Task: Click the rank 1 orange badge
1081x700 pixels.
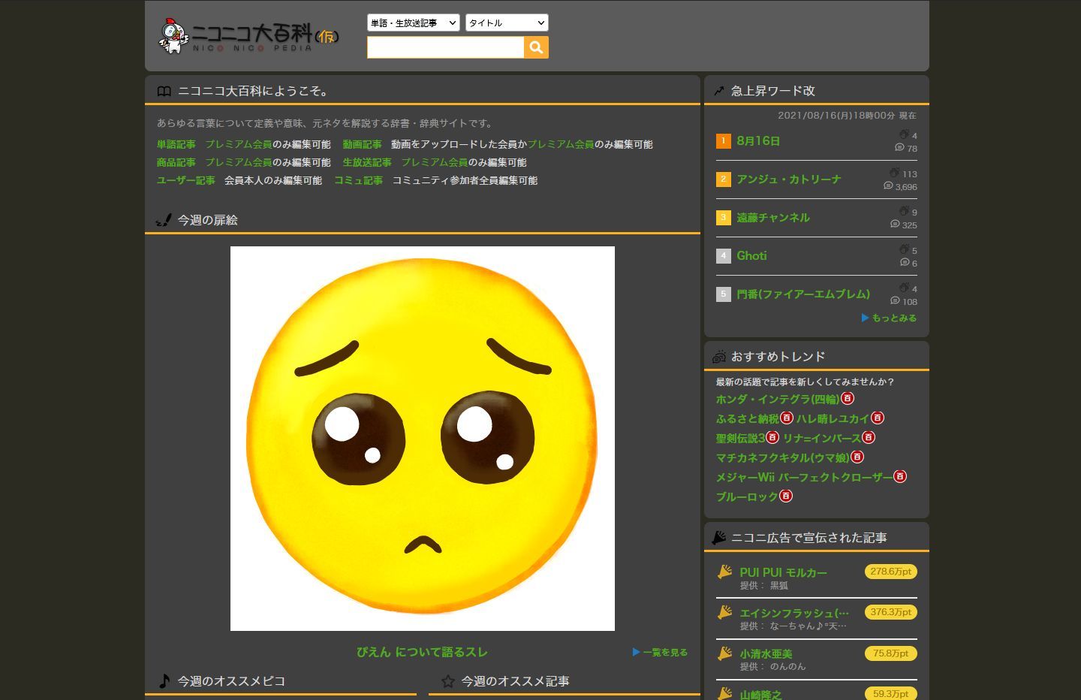Action: [724, 140]
